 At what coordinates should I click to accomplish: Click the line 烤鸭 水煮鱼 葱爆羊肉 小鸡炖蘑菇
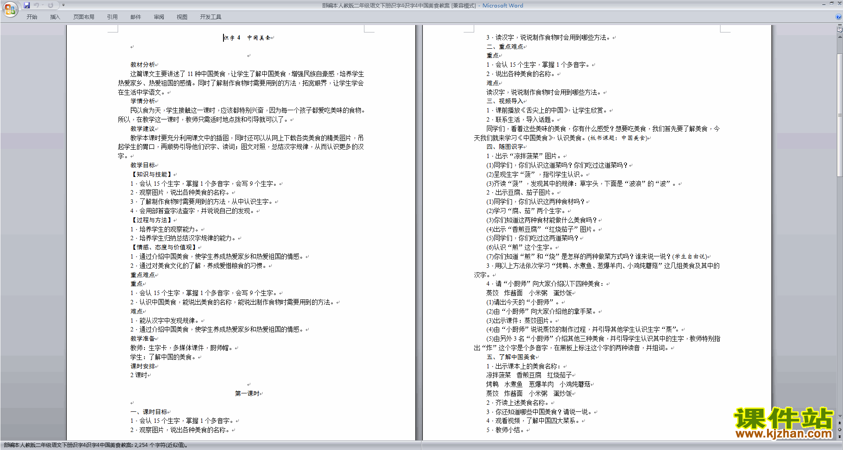point(538,385)
